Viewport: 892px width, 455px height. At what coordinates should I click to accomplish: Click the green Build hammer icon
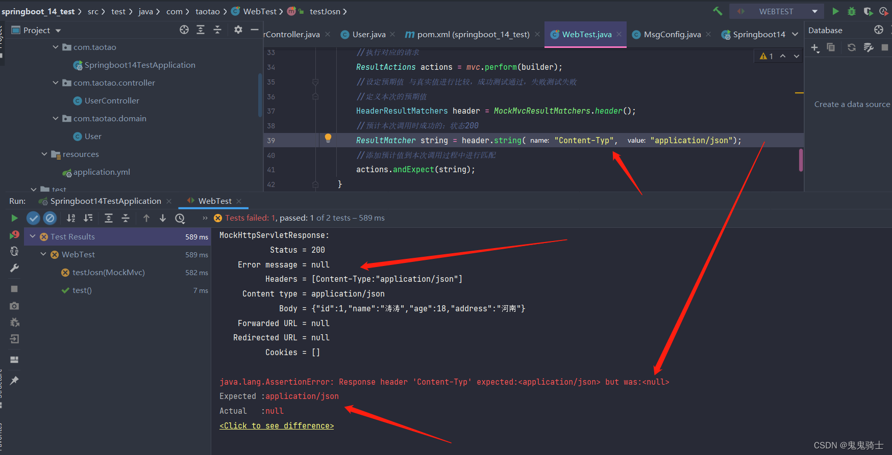(717, 11)
